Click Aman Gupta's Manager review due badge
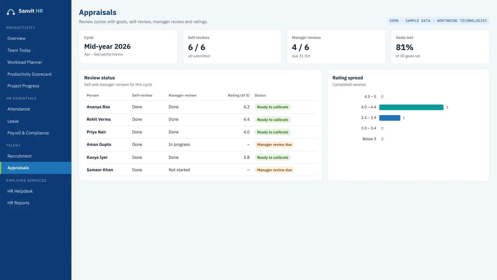The image size is (497, 280). 275,145
